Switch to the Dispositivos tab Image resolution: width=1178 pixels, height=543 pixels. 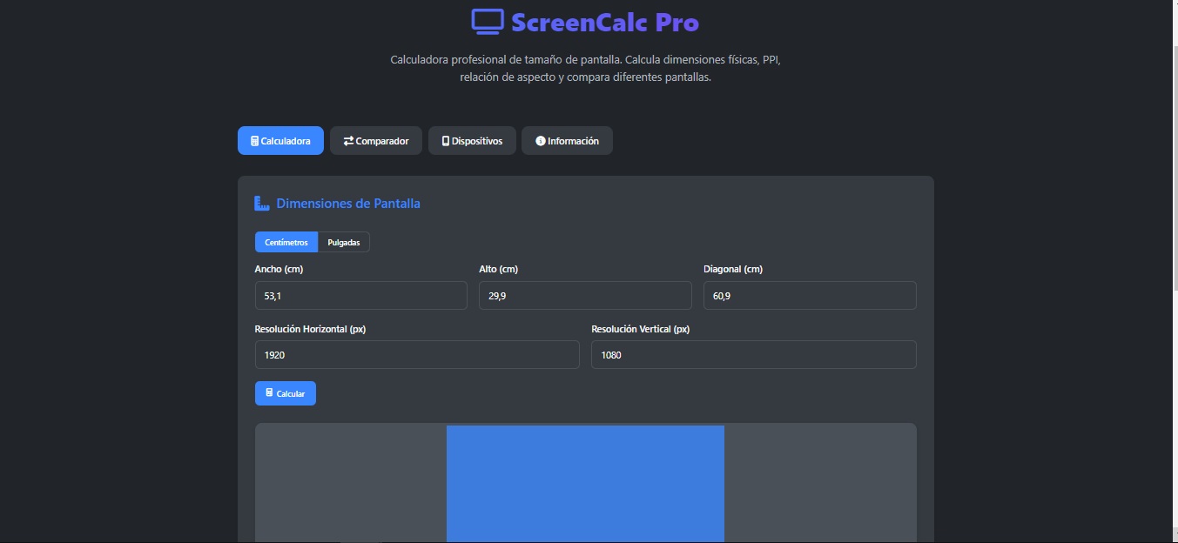pos(472,140)
